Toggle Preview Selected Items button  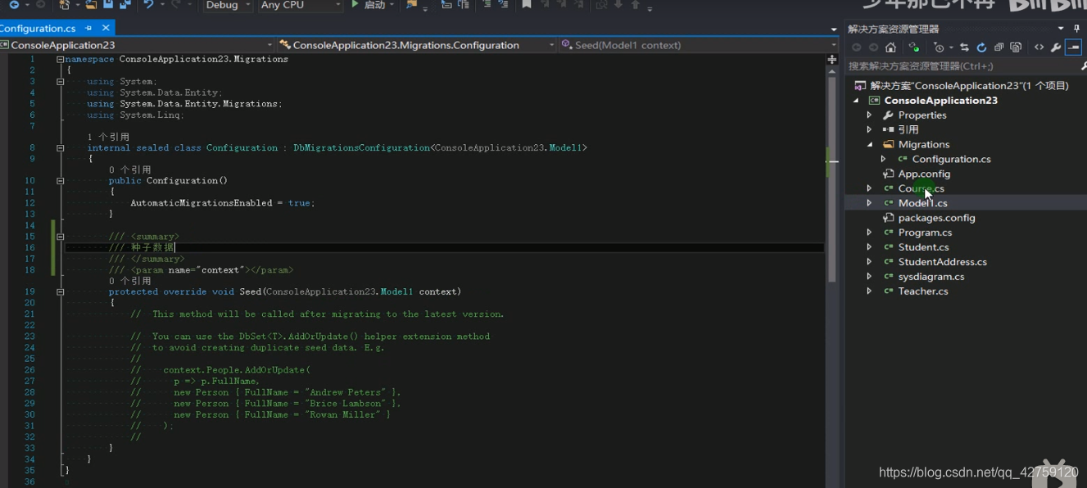click(1073, 47)
